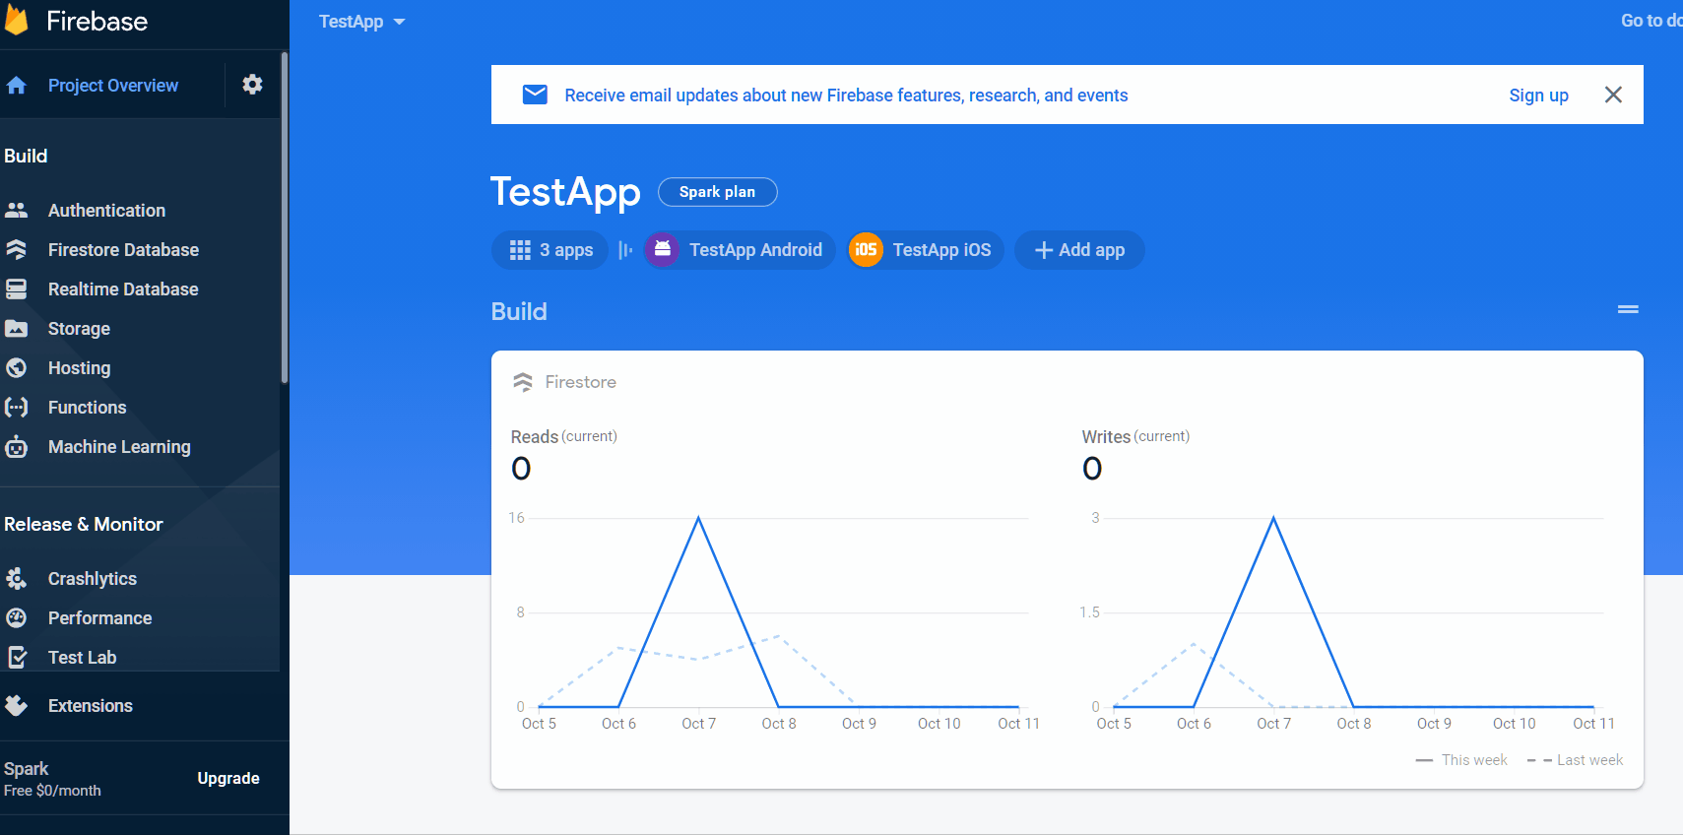
Task: Click the Crashlytics sidebar icon
Action: [x=16, y=578]
